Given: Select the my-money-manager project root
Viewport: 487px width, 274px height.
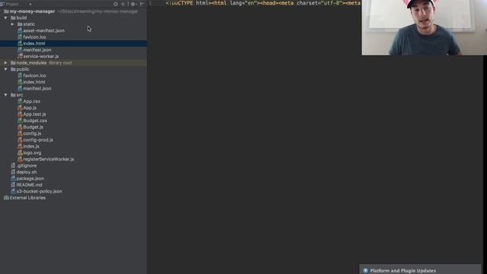Looking at the screenshot, I should (x=32, y=11).
